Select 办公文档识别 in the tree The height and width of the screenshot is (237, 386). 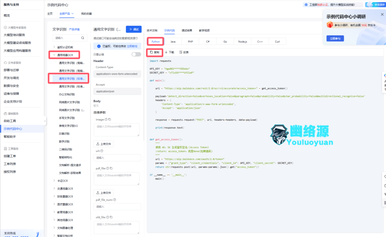(67, 94)
